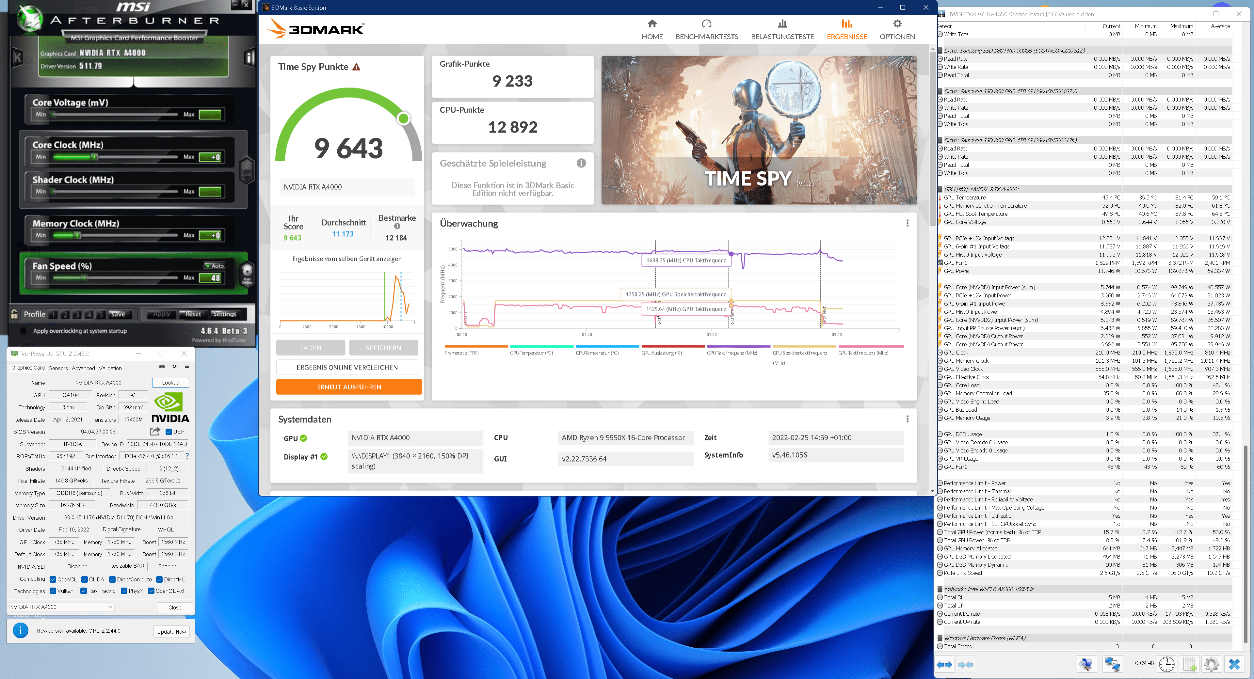
Task: Adjust the Fan Speed slider handle
Action: [85, 277]
